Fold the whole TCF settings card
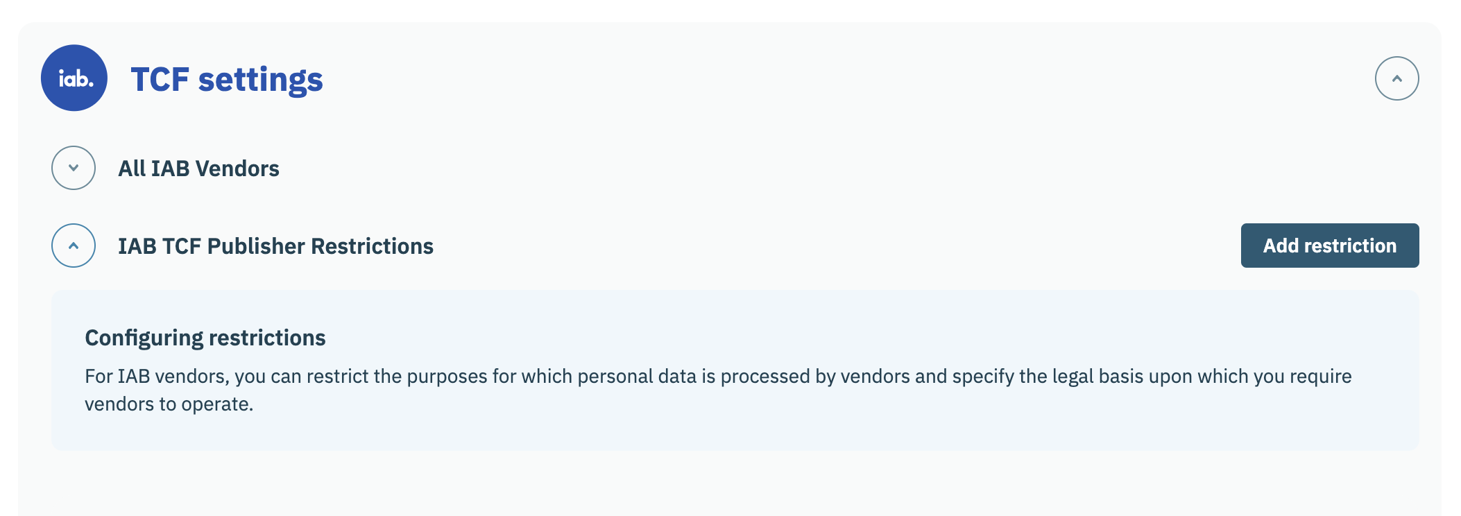This screenshot has height=516, width=1461. pos(1396,78)
